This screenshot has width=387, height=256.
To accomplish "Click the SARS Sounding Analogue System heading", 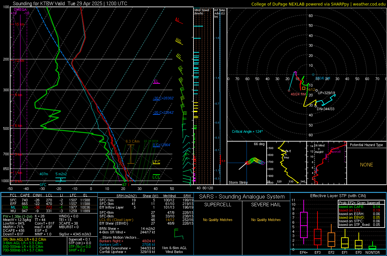I will click(x=242, y=197).
